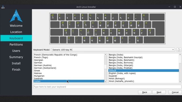Maximize the Arch Linux Installer window

[x=175, y=7]
